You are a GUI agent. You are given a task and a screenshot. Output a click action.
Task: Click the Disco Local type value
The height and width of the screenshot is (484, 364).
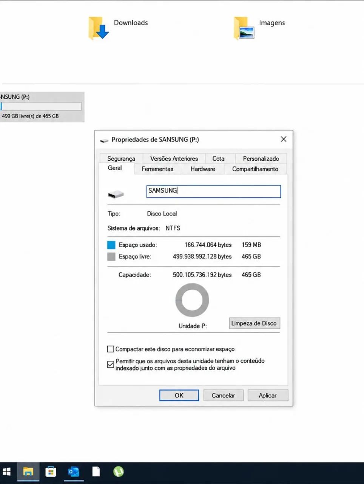click(162, 214)
